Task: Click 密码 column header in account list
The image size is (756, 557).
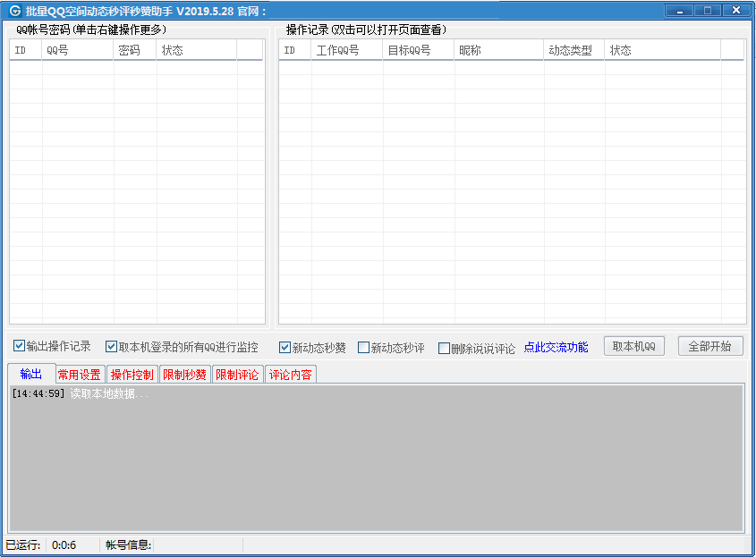Action: (x=135, y=50)
